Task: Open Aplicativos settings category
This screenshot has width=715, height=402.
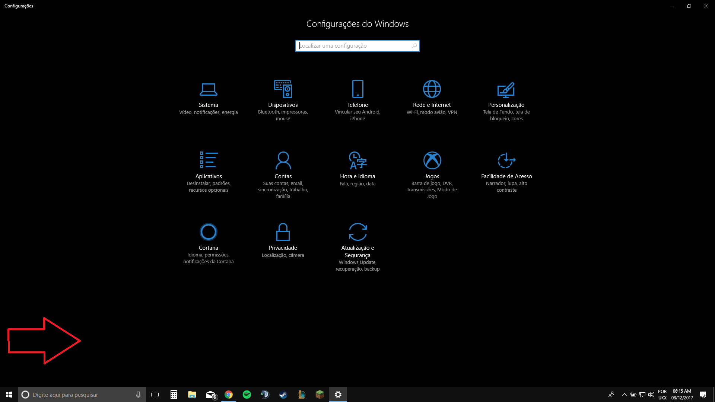Action: click(x=209, y=172)
